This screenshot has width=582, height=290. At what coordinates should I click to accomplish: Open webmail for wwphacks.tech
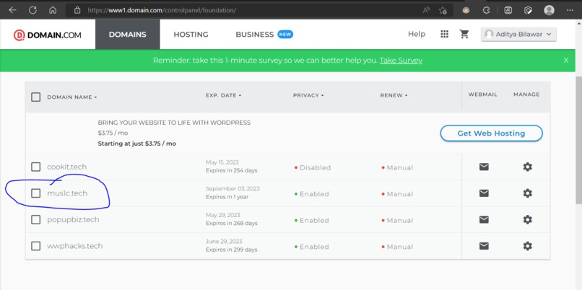[x=484, y=246]
